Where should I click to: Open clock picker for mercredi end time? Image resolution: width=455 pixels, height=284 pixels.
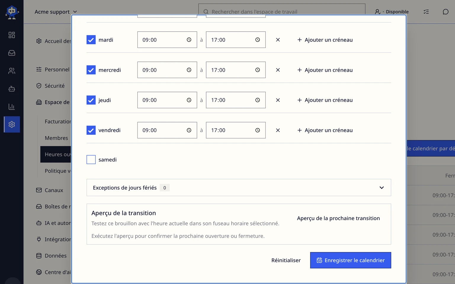coord(258,70)
